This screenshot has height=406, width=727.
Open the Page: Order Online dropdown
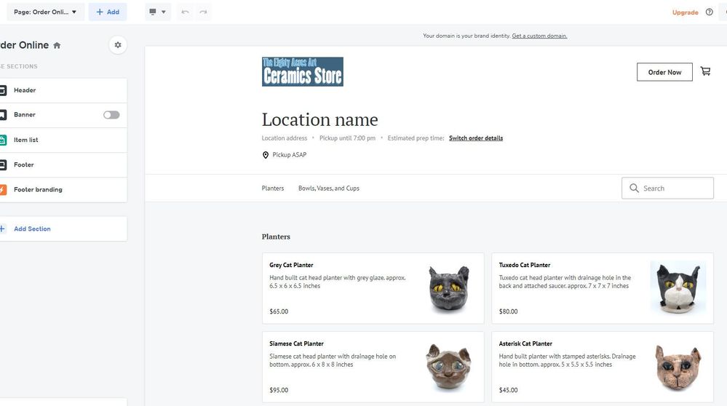pos(45,12)
